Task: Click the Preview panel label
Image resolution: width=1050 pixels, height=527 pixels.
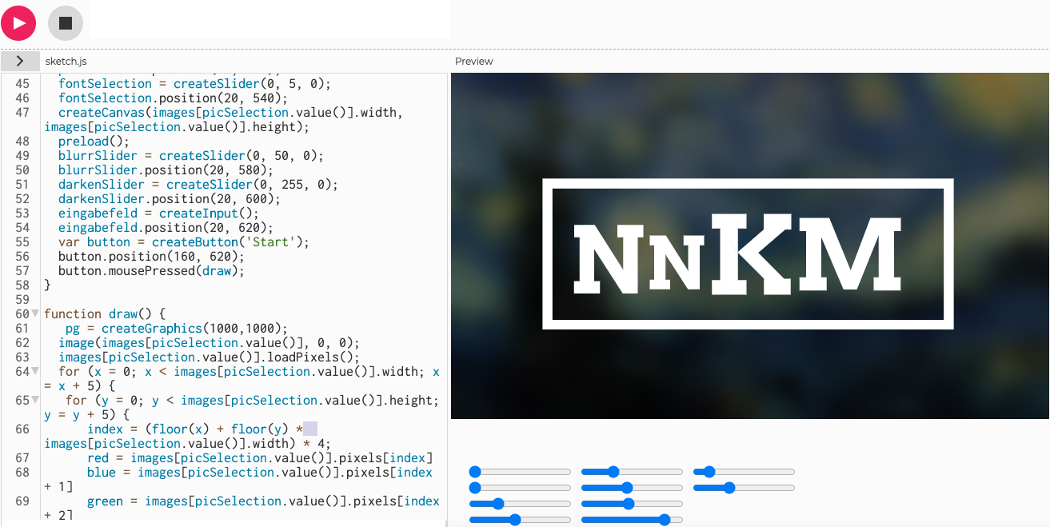Action: [x=474, y=62]
